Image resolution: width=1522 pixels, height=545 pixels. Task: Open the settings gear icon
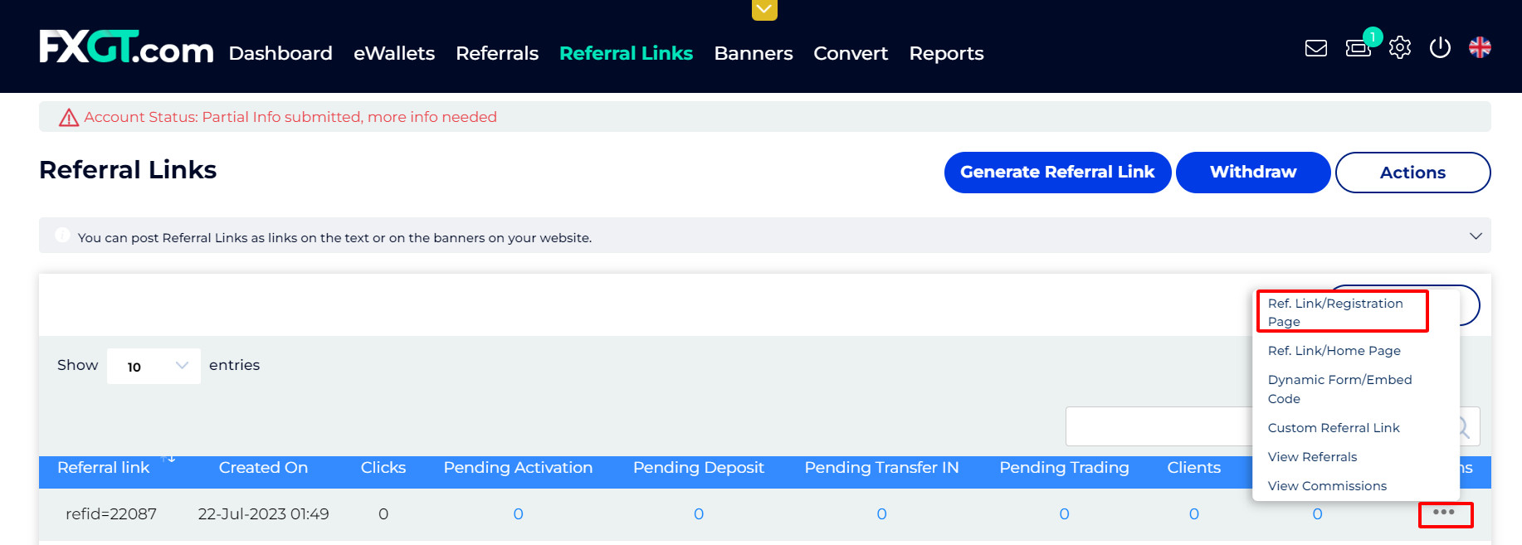(x=1400, y=48)
